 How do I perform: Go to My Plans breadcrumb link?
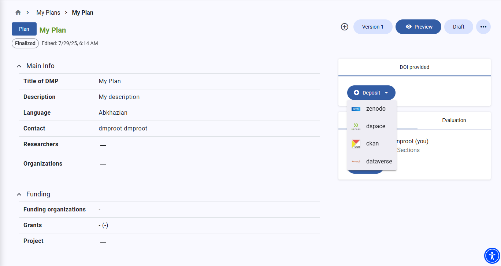(x=48, y=12)
